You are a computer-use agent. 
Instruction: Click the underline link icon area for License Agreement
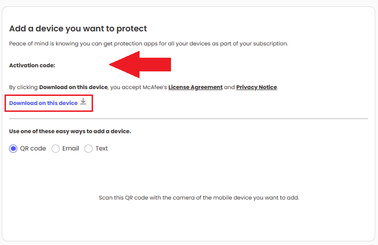click(195, 87)
